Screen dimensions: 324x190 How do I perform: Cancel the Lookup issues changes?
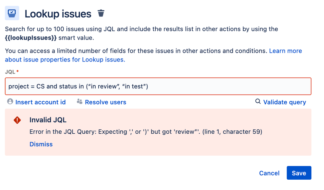269,173
